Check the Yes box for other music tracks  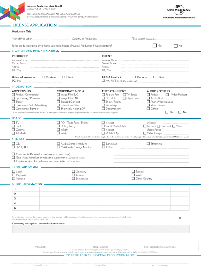coord(155,46)
